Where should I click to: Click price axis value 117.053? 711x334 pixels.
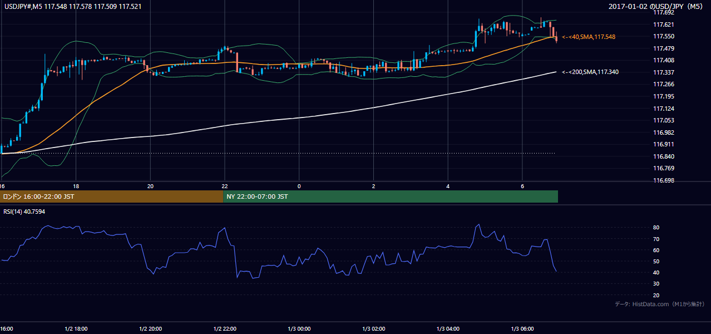coord(663,120)
